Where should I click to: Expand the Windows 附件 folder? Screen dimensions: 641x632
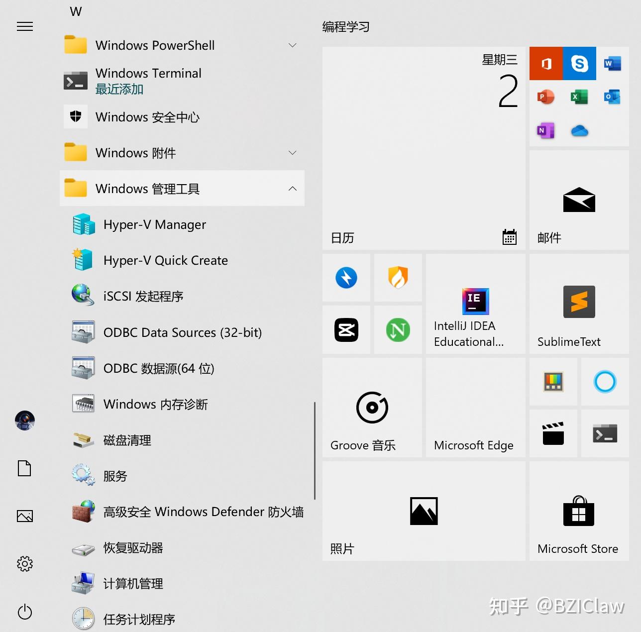tap(182, 153)
